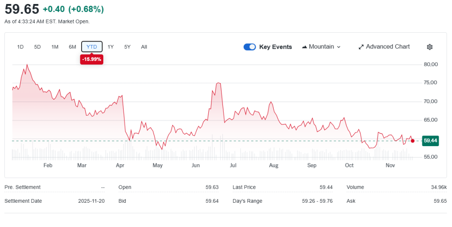The image size is (452, 227).
Task: Click the 'As of 4:33:24 AM EST' timestamp
Action: (x=47, y=22)
